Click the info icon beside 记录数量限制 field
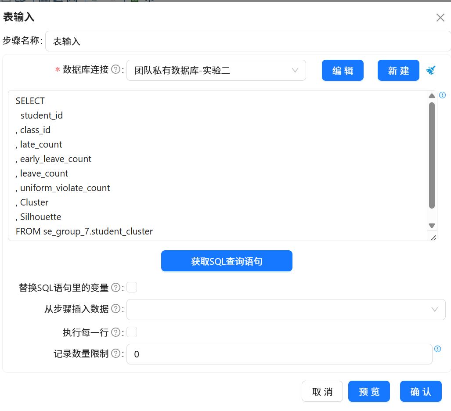 click(437, 349)
